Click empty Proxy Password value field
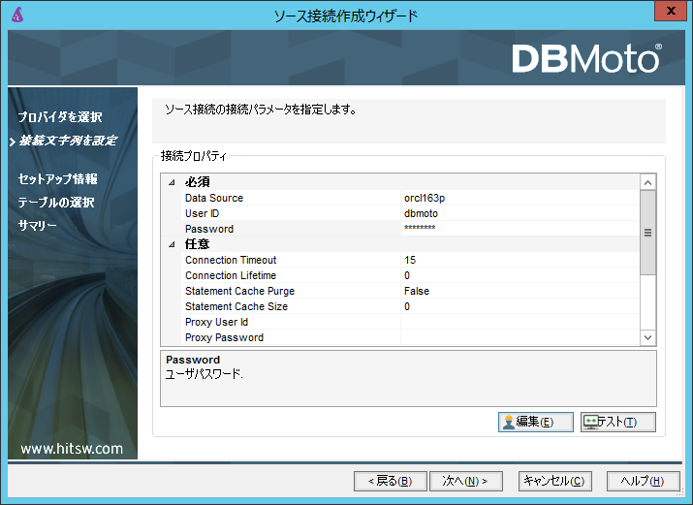This screenshot has width=693, height=505. coord(520,337)
